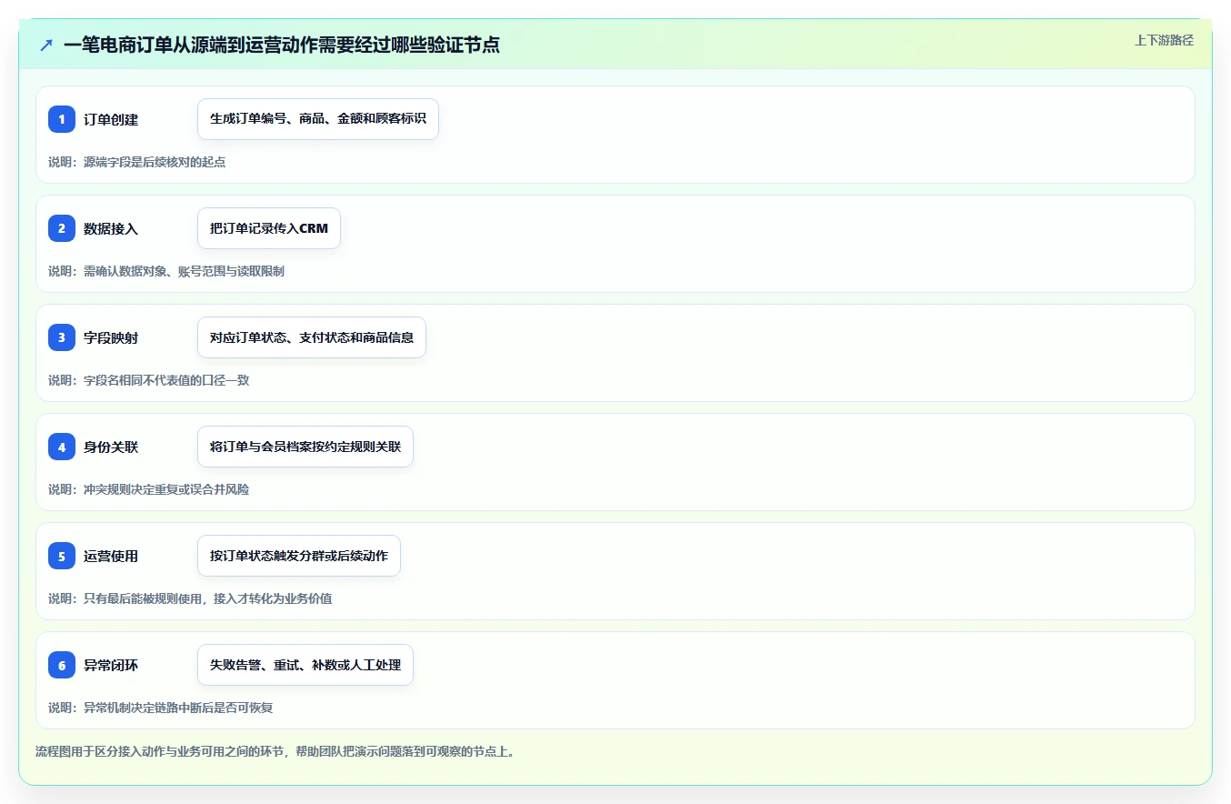The width and height of the screenshot is (1231, 804).
Task: Click step badge 3 for 字段映射
Action: click(x=62, y=337)
